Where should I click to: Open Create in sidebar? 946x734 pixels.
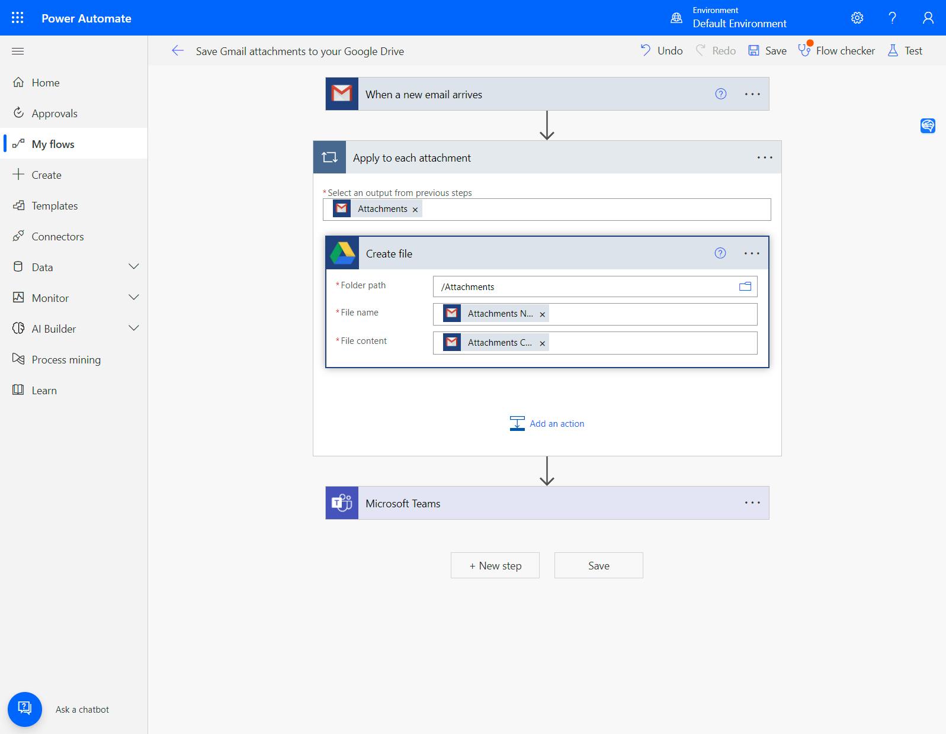pos(73,175)
